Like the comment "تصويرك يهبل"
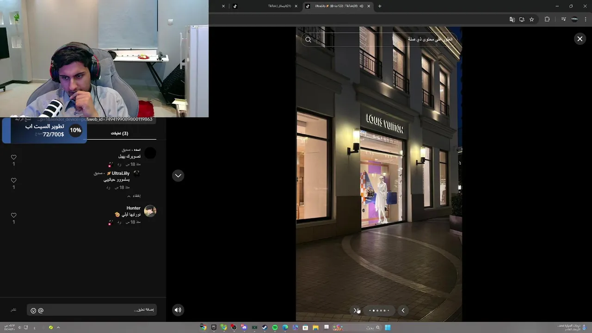 [13, 157]
